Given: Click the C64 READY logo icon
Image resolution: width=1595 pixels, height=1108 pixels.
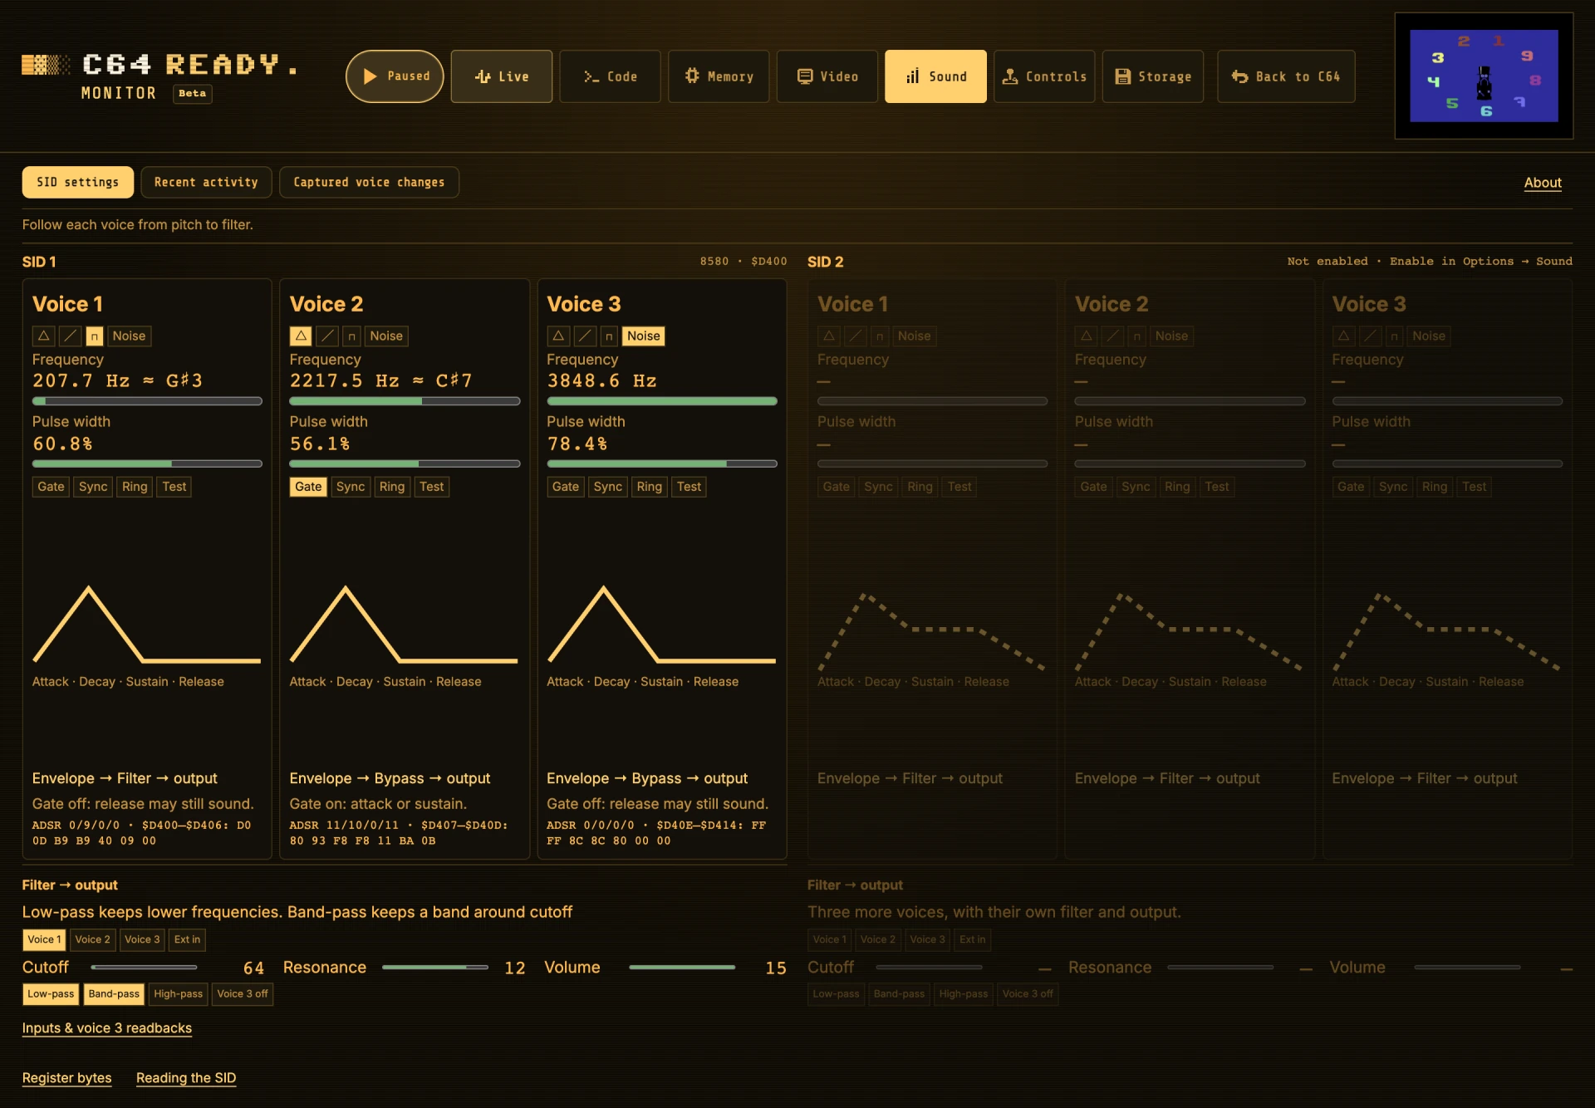Looking at the screenshot, I should [x=46, y=65].
